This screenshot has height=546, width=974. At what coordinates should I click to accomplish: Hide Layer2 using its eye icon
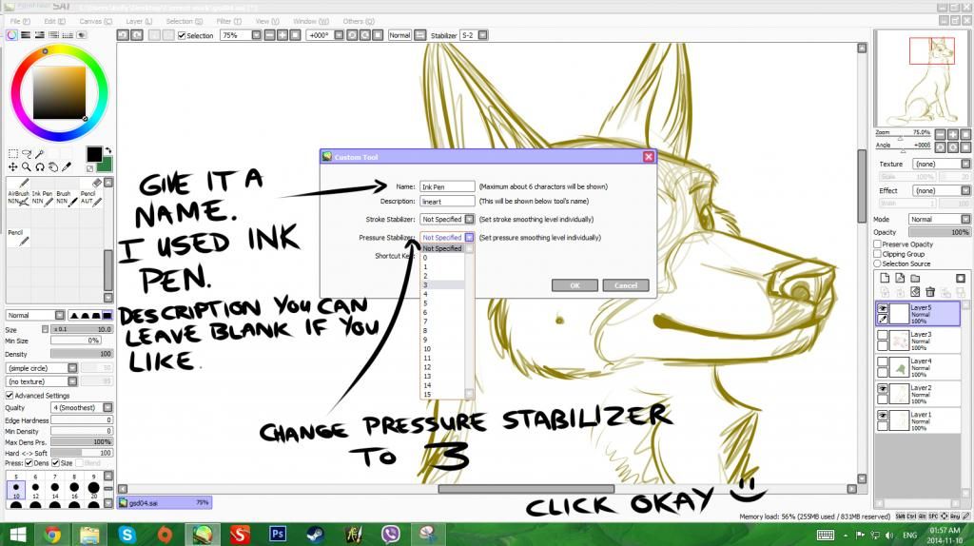[883, 389]
